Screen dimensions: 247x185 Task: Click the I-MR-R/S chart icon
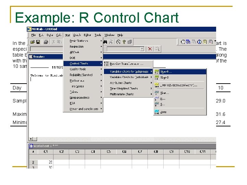coord(156,85)
